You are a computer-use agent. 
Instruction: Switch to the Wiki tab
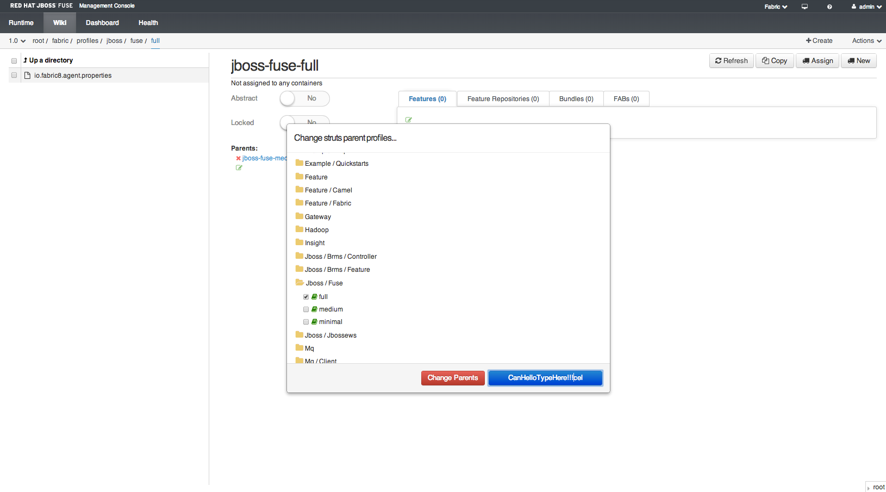pyautogui.click(x=60, y=23)
